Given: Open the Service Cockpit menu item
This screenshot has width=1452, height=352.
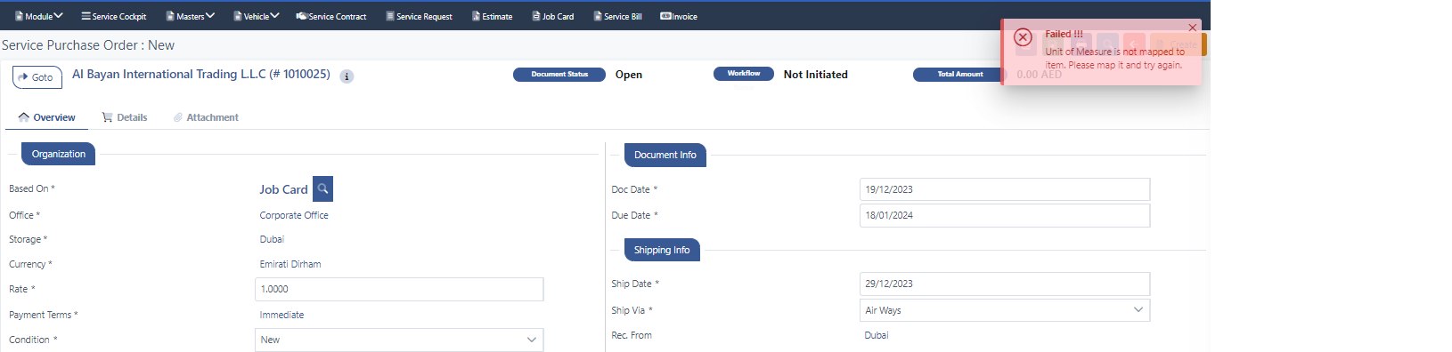Looking at the screenshot, I should pos(113,16).
